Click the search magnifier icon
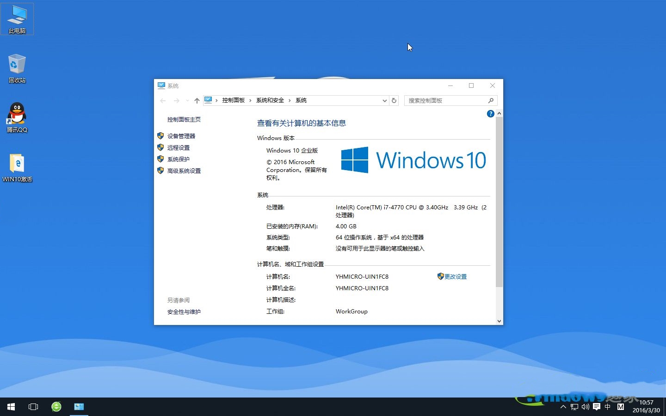Screen dimensions: 666x416 tap(491, 100)
